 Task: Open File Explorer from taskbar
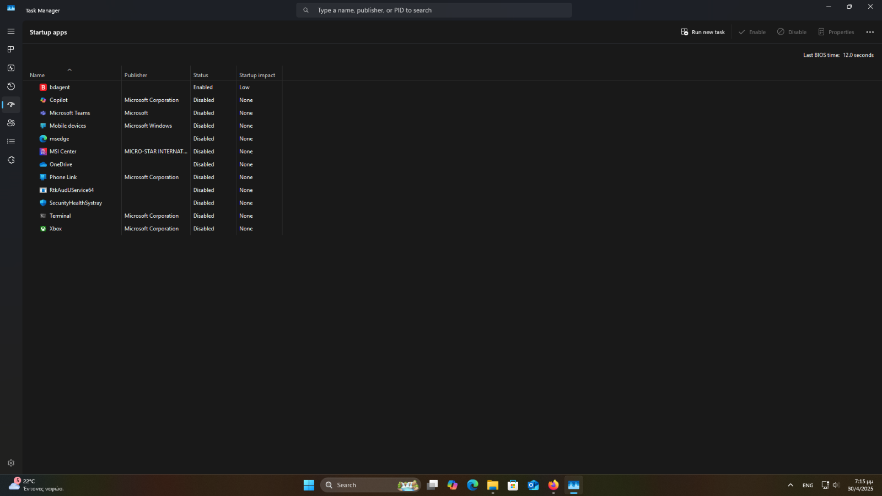[x=493, y=485]
